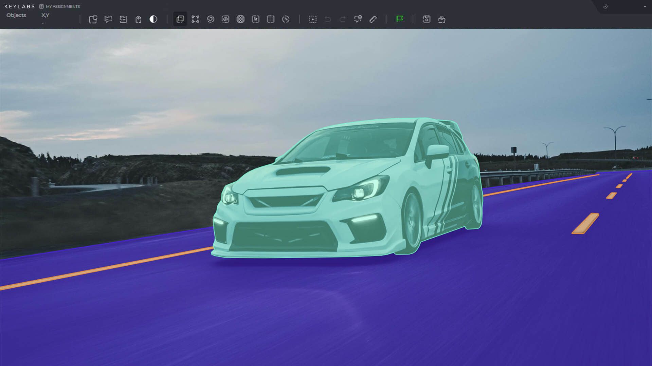The width and height of the screenshot is (652, 366).
Task: Select the checkered mesh tool icon
Action: pyautogui.click(x=240, y=19)
